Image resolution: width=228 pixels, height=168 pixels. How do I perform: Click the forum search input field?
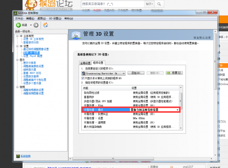(x=112, y=4)
